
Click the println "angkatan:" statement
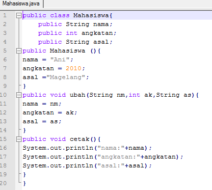[x=103, y=157]
